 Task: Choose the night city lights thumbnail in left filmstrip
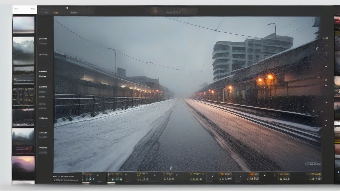coord(23,96)
